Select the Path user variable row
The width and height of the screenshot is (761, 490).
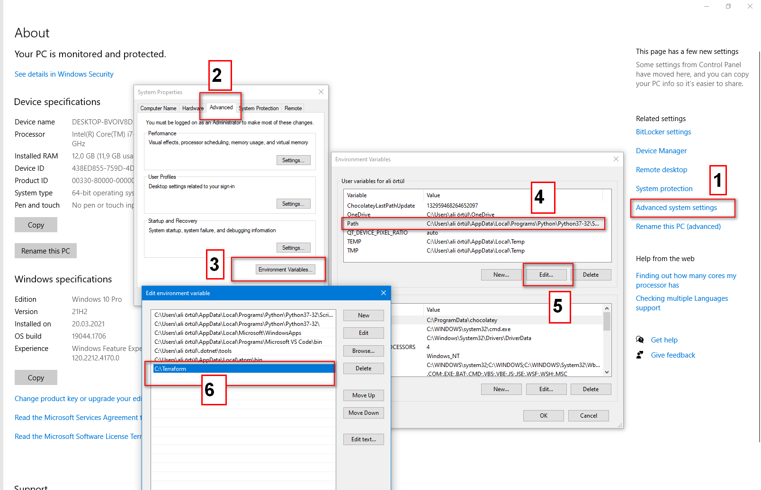(x=474, y=224)
